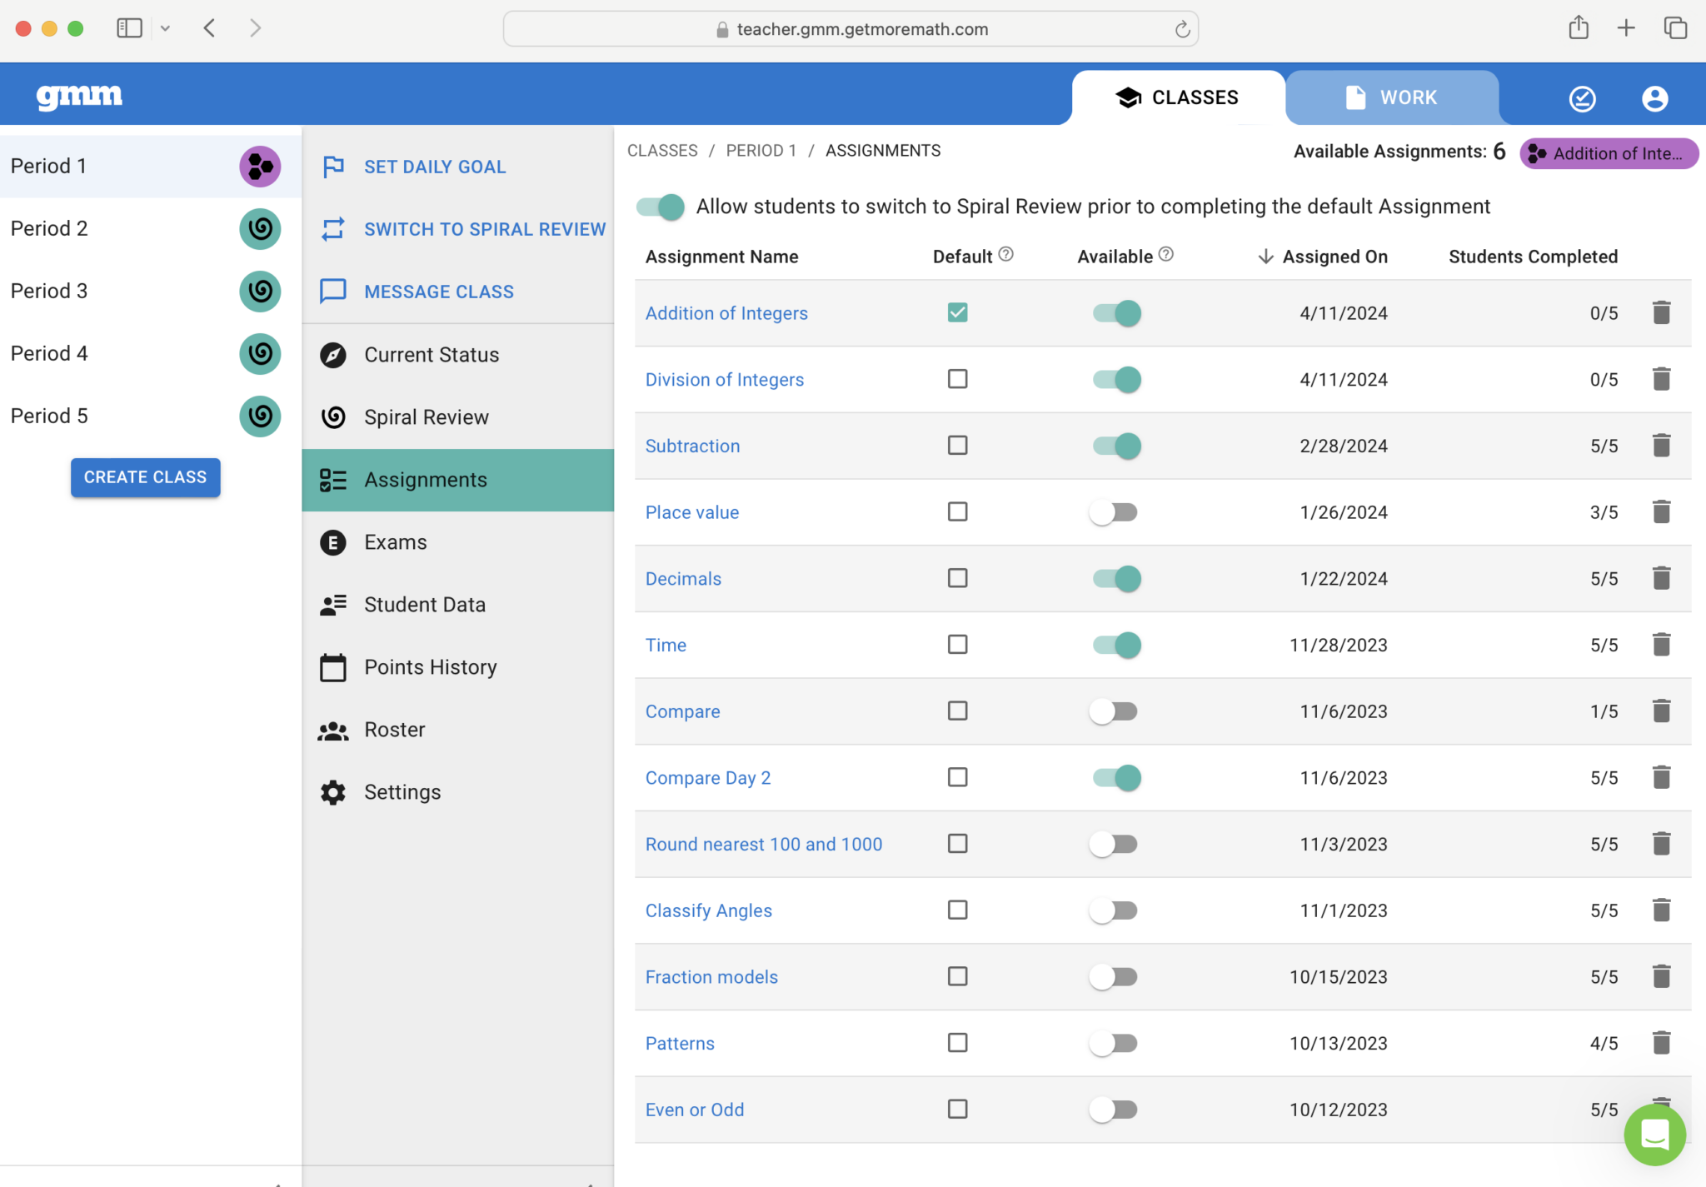1706x1187 pixels.
Task: Click the Available column help icon
Action: (x=1166, y=254)
